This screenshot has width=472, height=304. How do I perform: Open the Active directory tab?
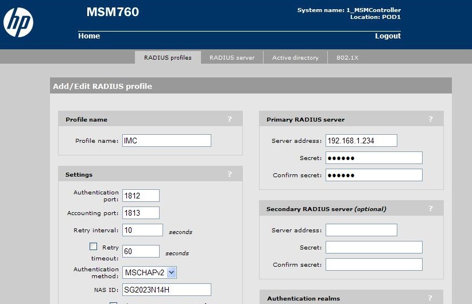point(295,57)
